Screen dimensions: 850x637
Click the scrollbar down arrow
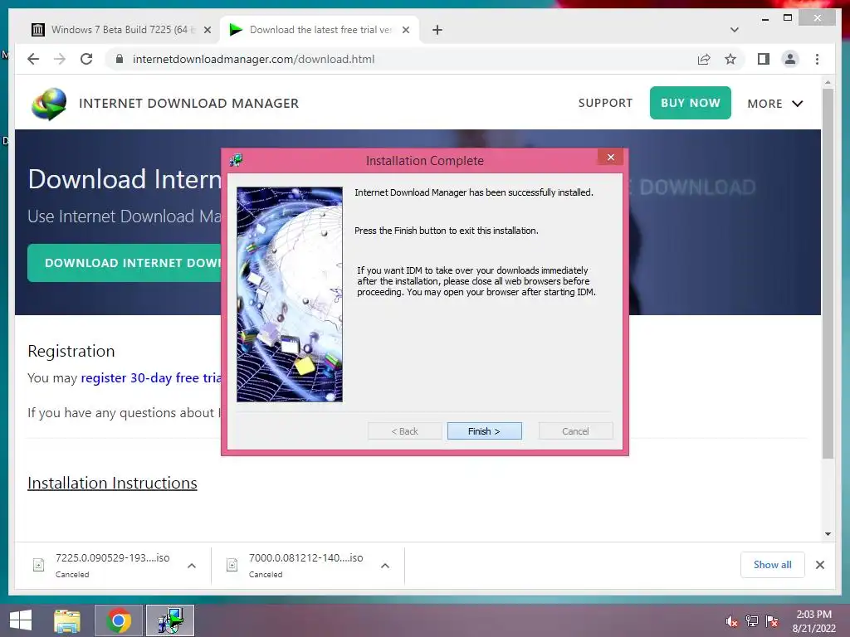[828, 533]
